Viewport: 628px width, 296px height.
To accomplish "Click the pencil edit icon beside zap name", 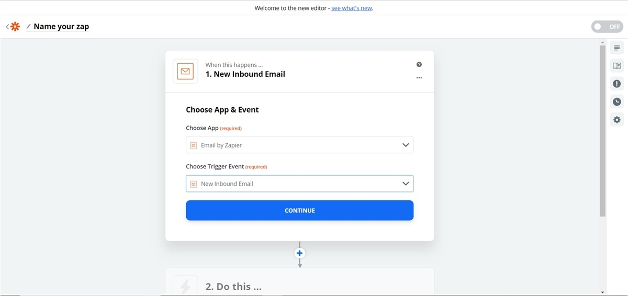I will click(x=29, y=27).
